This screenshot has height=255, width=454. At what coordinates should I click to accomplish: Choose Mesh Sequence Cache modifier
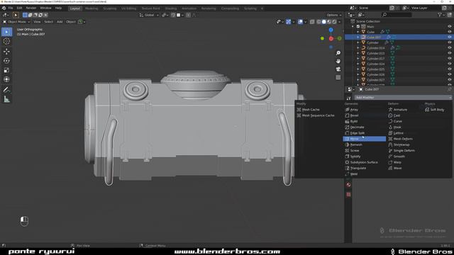click(x=318, y=115)
